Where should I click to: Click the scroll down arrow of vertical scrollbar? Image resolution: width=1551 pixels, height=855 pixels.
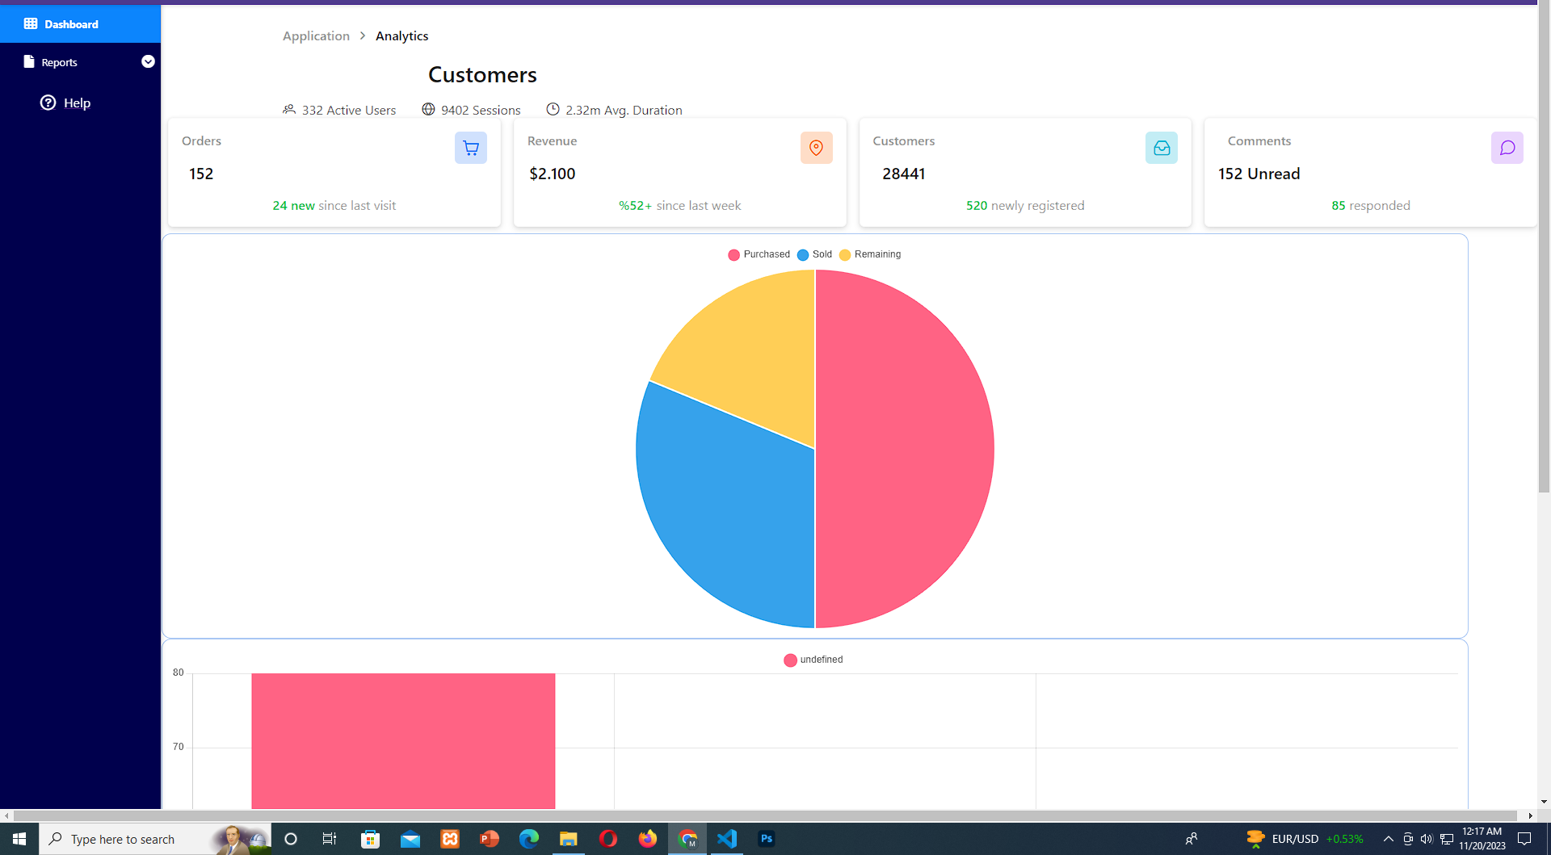[1544, 802]
